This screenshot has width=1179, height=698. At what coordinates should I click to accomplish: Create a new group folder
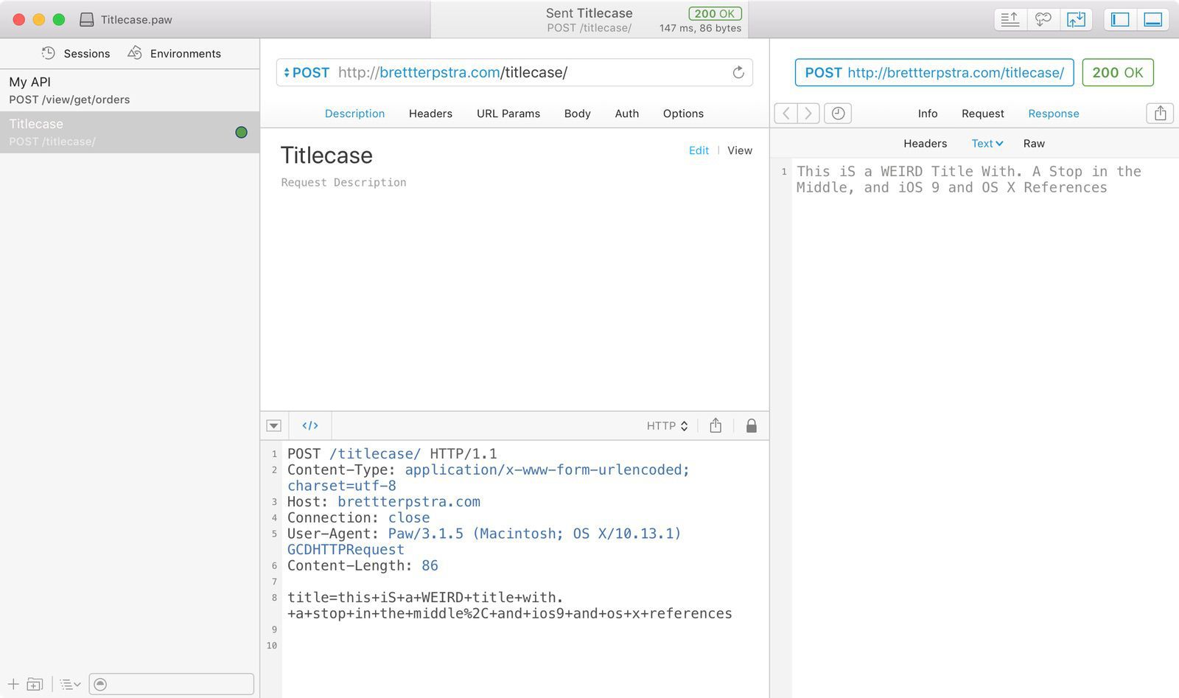[35, 684]
